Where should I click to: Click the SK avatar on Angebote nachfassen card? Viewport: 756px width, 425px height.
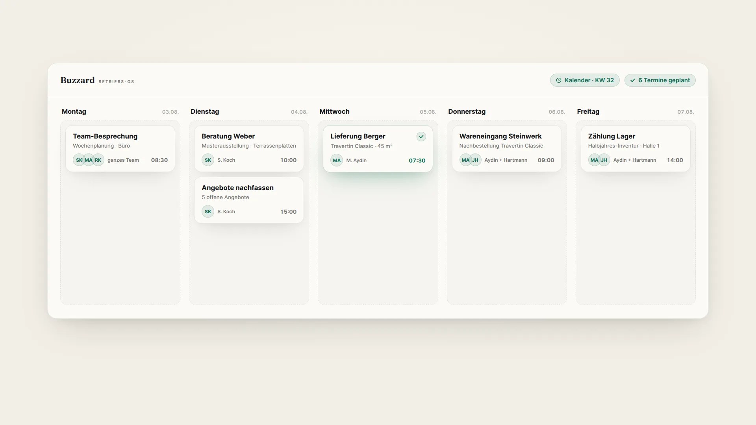[x=208, y=212]
